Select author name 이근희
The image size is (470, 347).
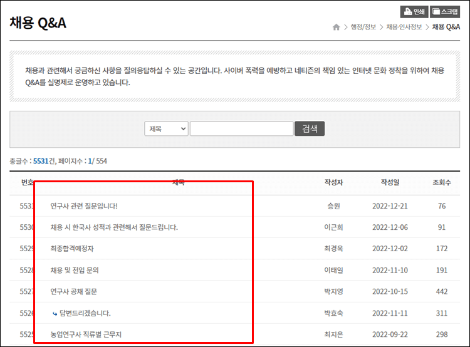pos(333,227)
